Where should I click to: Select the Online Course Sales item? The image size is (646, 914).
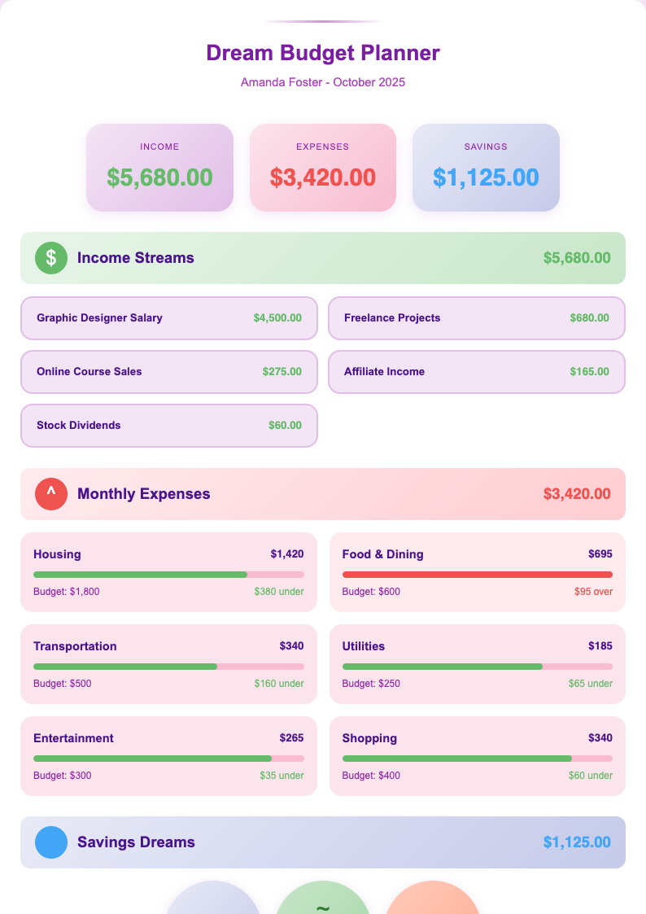168,371
